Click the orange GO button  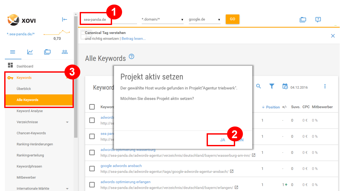coord(232,19)
